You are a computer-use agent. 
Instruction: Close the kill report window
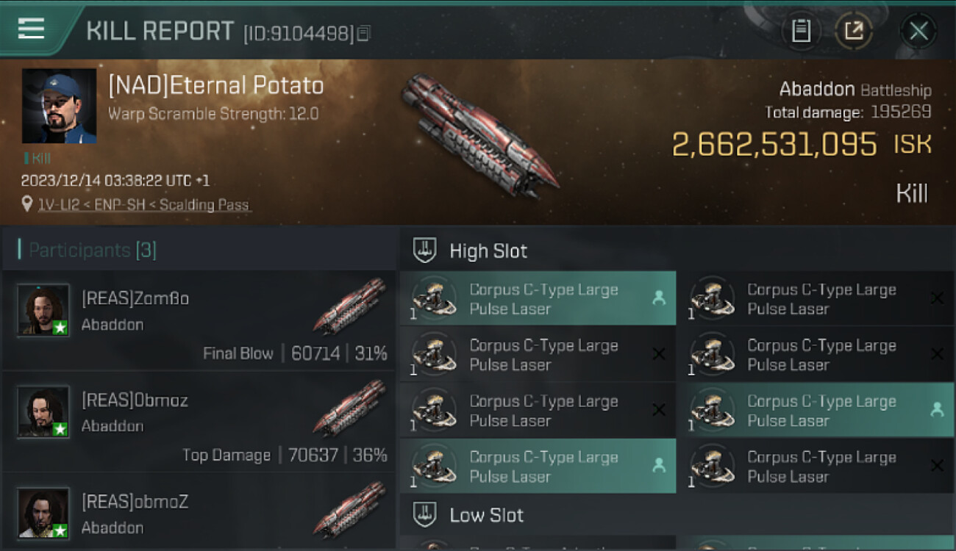[918, 31]
